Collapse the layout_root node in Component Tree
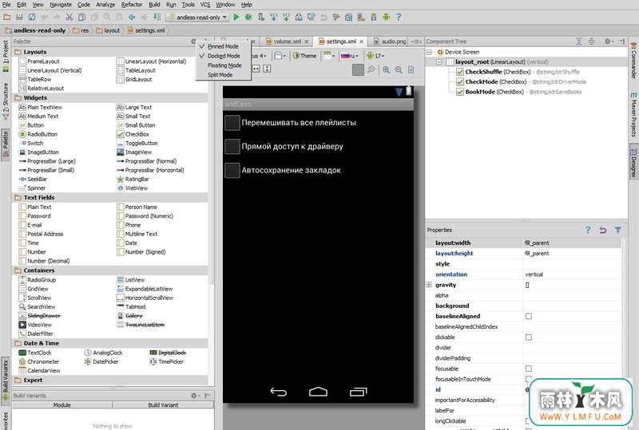 click(439, 62)
